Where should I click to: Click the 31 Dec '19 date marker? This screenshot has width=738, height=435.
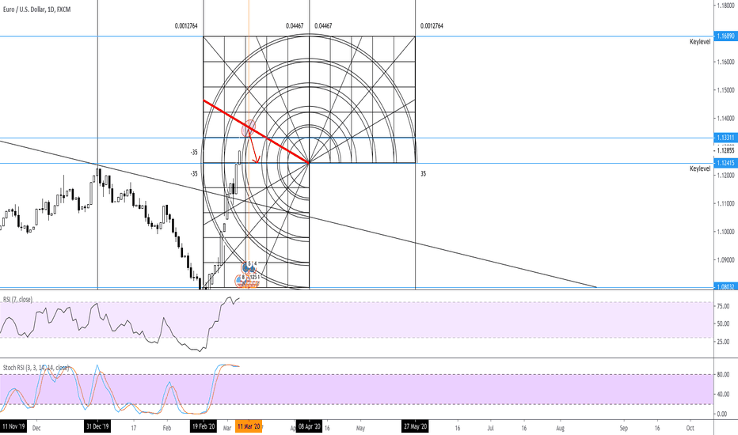(x=97, y=426)
